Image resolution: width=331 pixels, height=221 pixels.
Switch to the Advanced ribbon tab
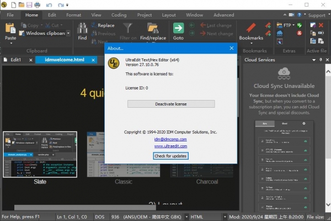coord(223,15)
